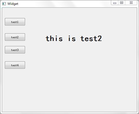139x114 pixels.
Task: Click the Widget title text
Action: click(13, 4)
